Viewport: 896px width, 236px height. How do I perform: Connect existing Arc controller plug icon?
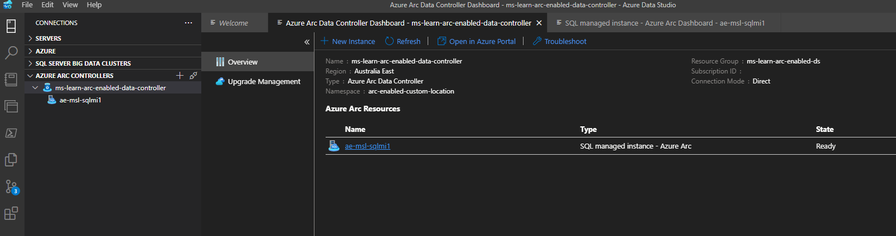click(x=193, y=75)
